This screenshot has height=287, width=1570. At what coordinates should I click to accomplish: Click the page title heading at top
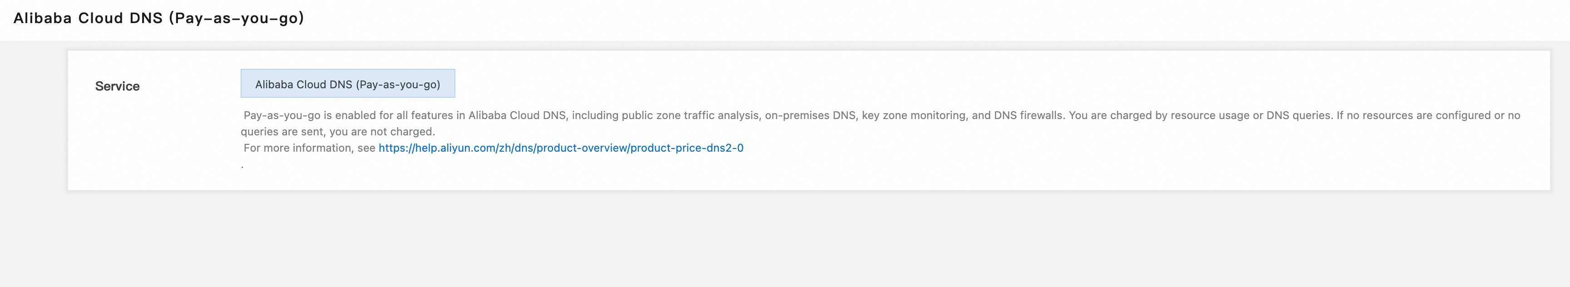pos(158,18)
